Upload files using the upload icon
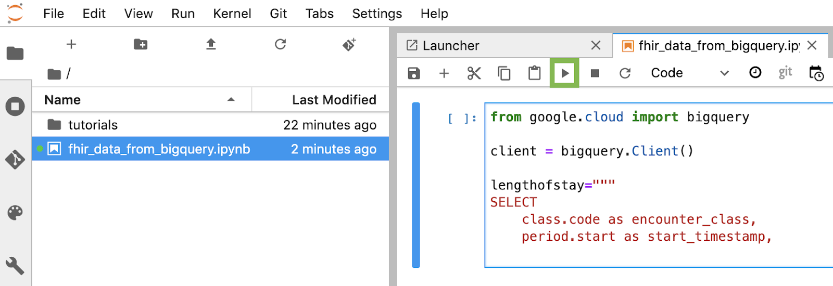 pyautogui.click(x=211, y=45)
